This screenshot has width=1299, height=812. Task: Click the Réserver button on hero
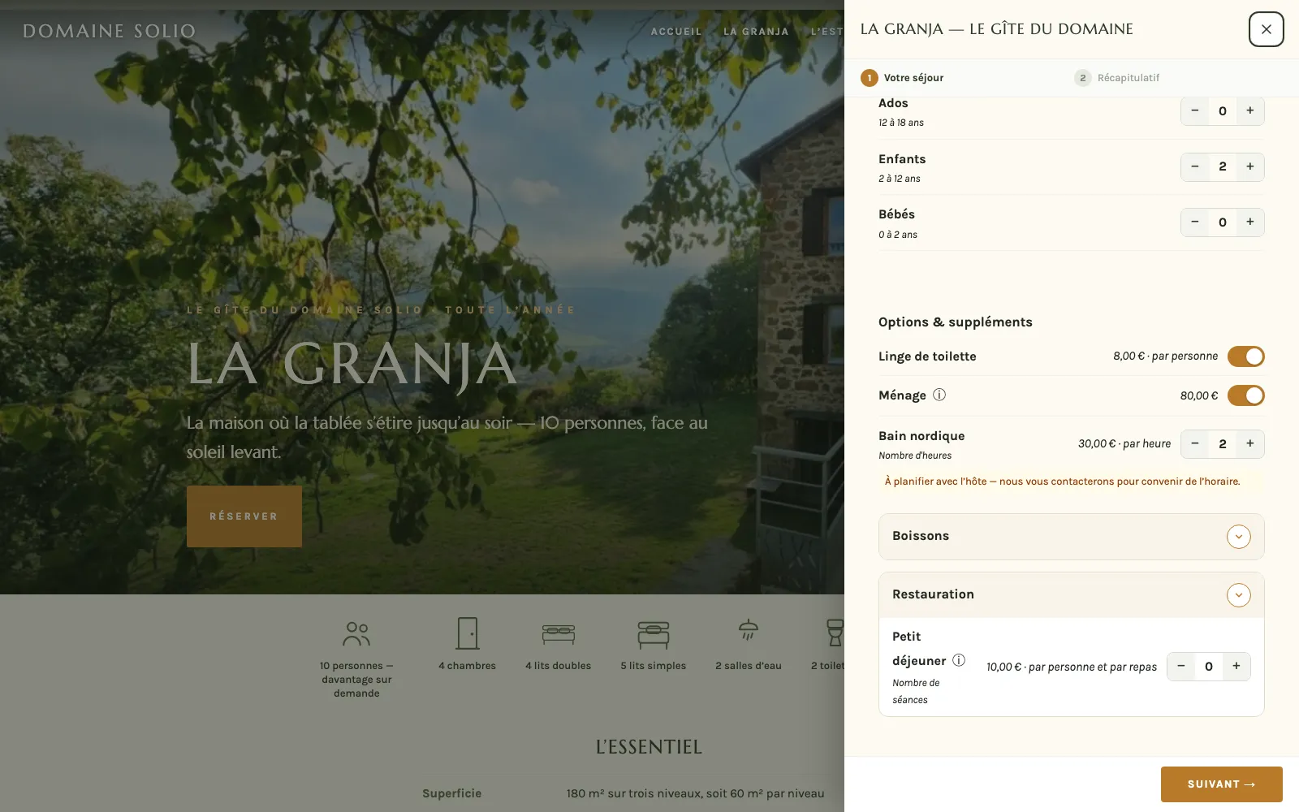point(244,516)
